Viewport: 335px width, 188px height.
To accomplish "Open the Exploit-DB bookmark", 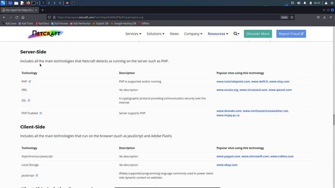I will click(100, 23).
